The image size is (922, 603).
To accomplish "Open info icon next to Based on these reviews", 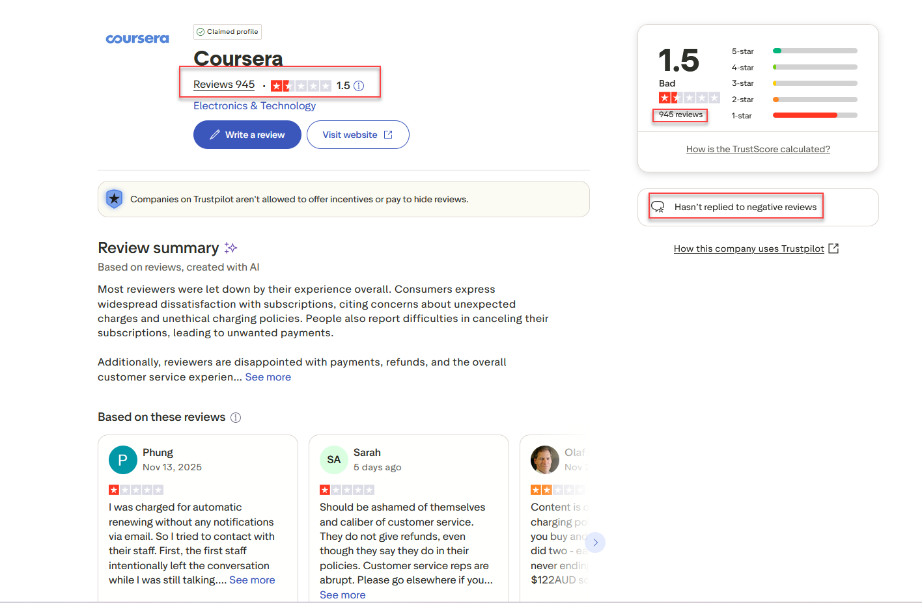I will tap(236, 418).
